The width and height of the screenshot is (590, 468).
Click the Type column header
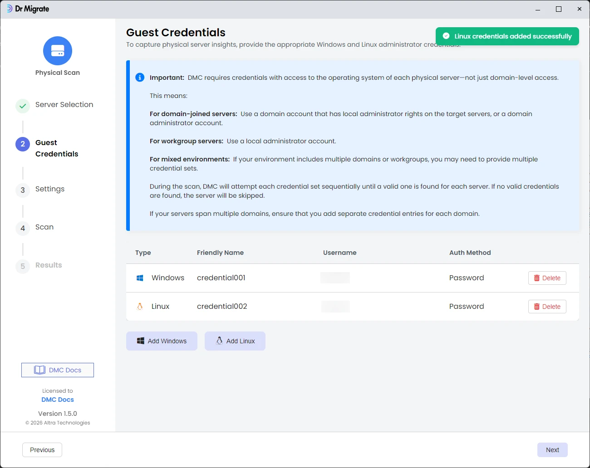coord(143,253)
